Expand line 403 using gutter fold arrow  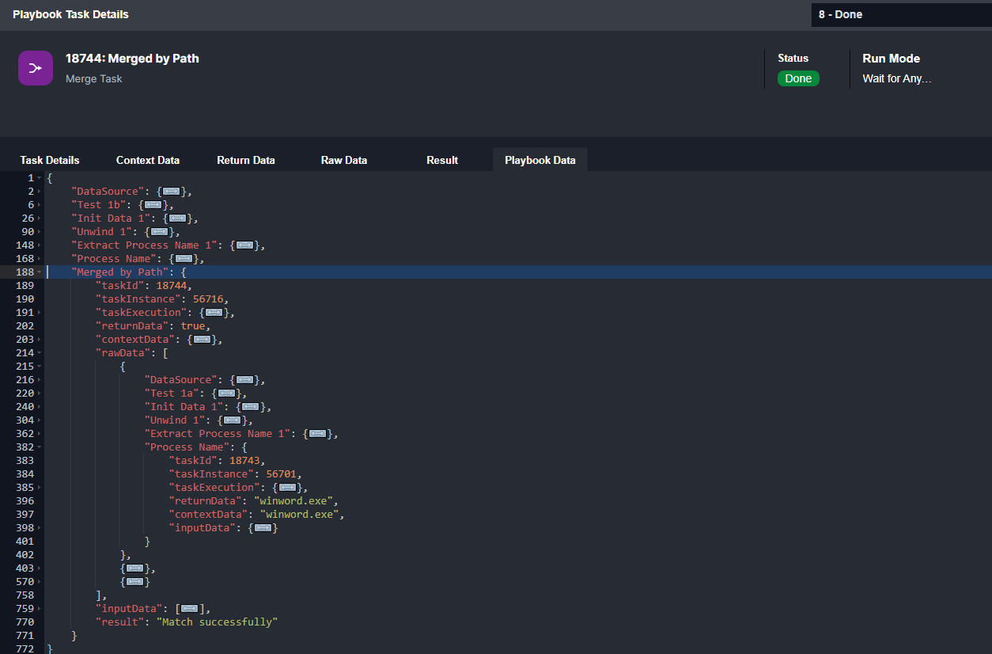[40, 568]
